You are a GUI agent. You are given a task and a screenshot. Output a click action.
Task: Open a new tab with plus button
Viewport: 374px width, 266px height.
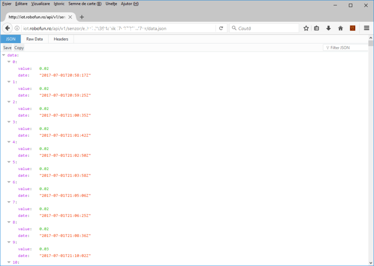[82, 17]
